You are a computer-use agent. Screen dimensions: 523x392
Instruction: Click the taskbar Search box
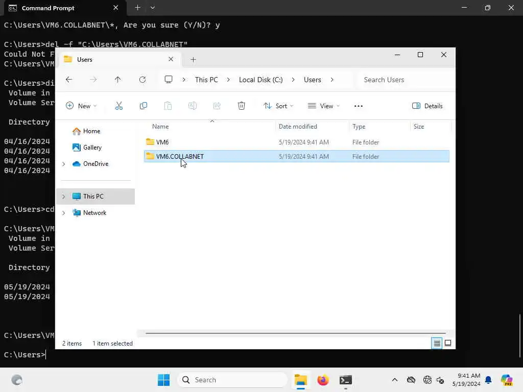[232, 380]
